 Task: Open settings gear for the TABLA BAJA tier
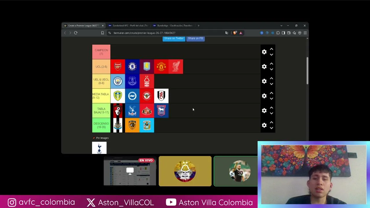[264, 111]
